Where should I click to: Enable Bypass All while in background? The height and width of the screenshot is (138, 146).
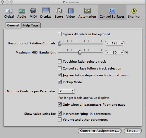click(60, 34)
